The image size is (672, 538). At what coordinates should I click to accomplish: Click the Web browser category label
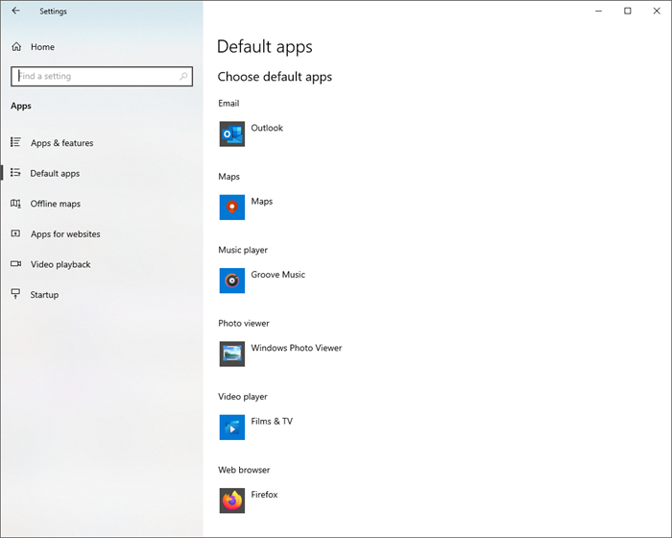tap(244, 470)
